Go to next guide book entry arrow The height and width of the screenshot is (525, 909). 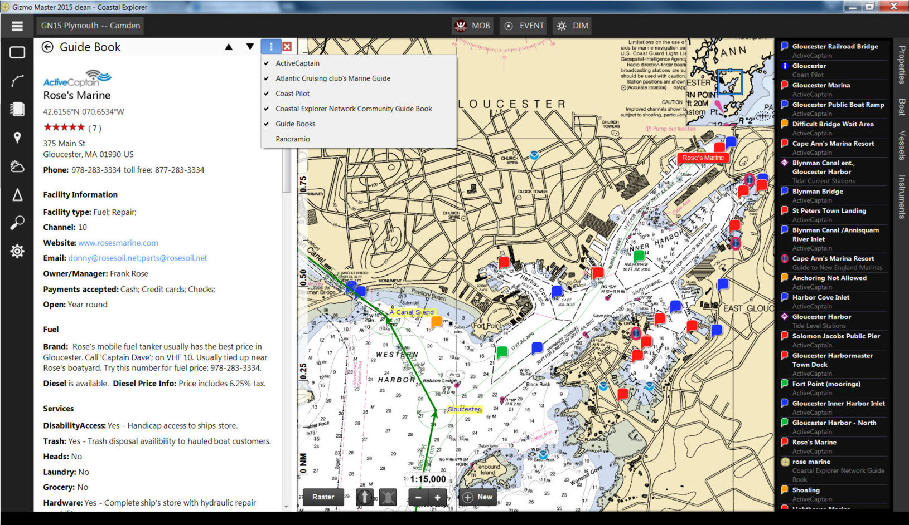pyautogui.click(x=250, y=47)
